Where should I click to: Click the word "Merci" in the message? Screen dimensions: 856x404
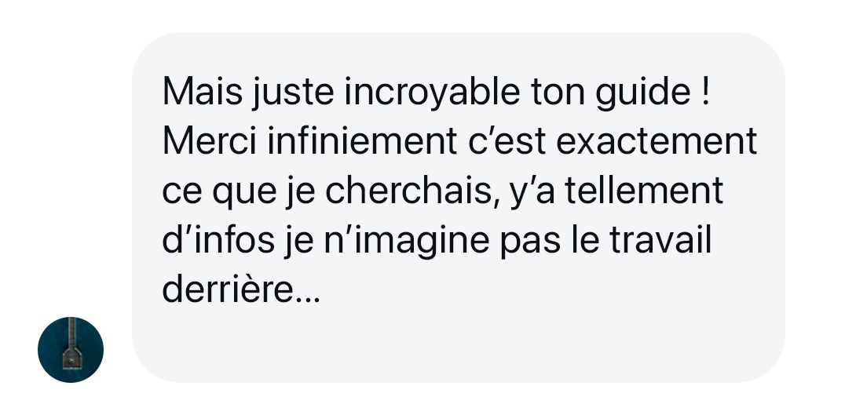click(209, 141)
